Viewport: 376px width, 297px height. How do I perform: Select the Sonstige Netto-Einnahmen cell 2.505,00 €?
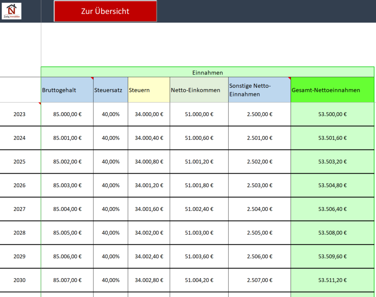pyautogui.click(x=260, y=233)
